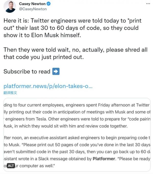Screen dimensions: 153x174
Task: Click the ALT badge on the image
Action: (x=11, y=166)
